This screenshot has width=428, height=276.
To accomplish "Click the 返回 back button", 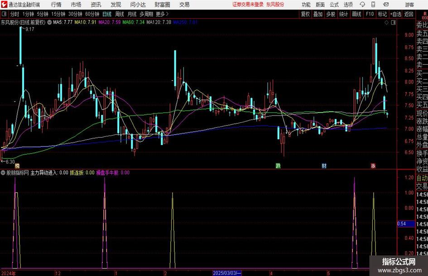I will click(409, 14).
